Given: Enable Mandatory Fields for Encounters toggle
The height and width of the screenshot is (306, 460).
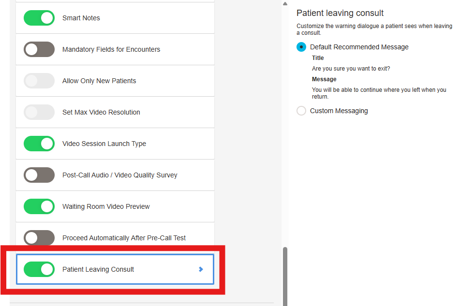Looking at the screenshot, I should 39,49.
